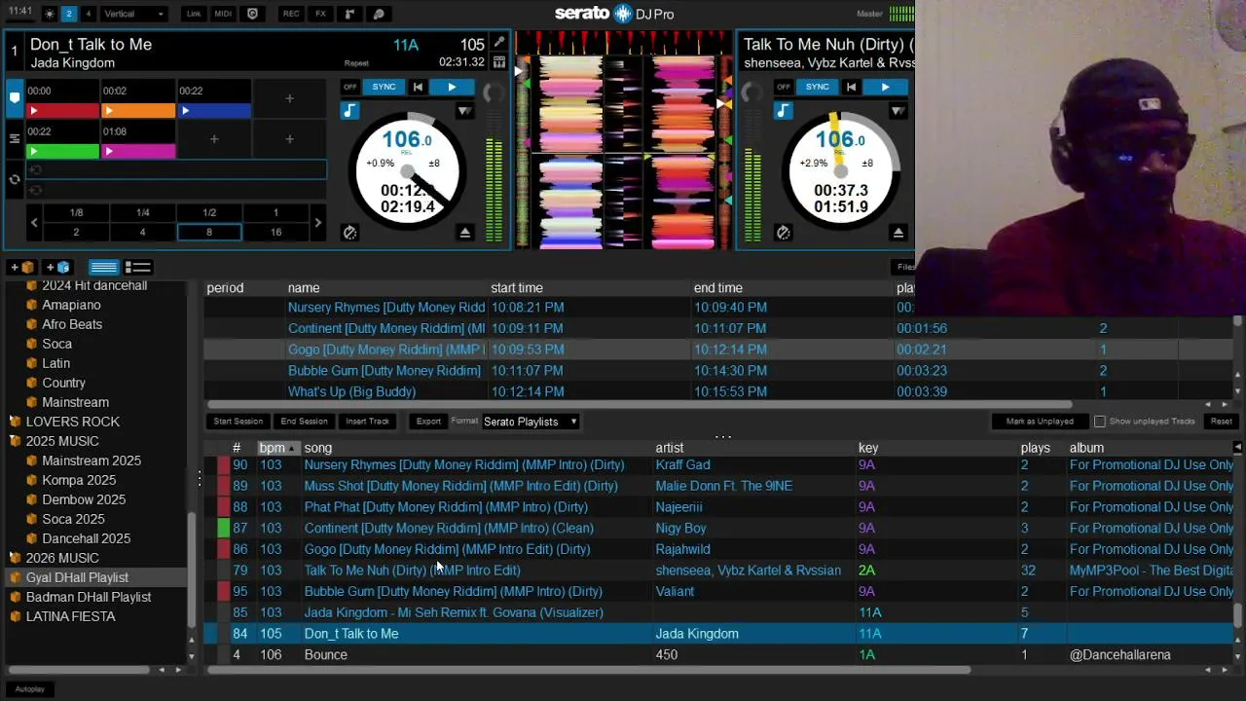Click the End Session button

304,422
